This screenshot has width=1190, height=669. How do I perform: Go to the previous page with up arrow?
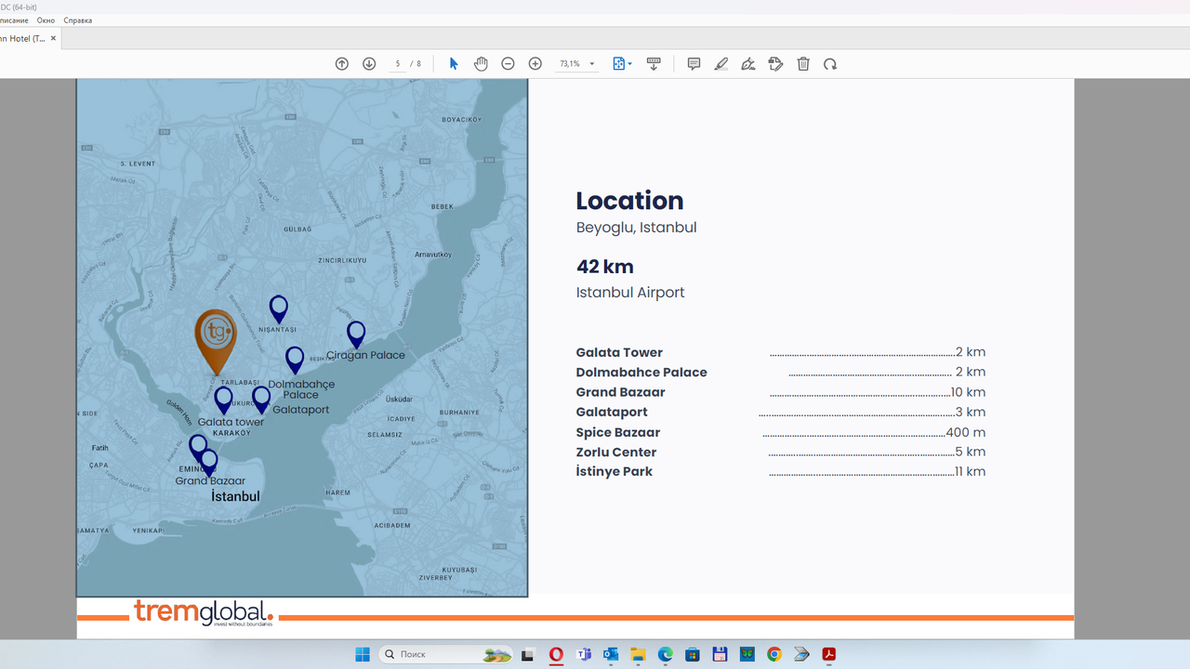[x=342, y=64]
